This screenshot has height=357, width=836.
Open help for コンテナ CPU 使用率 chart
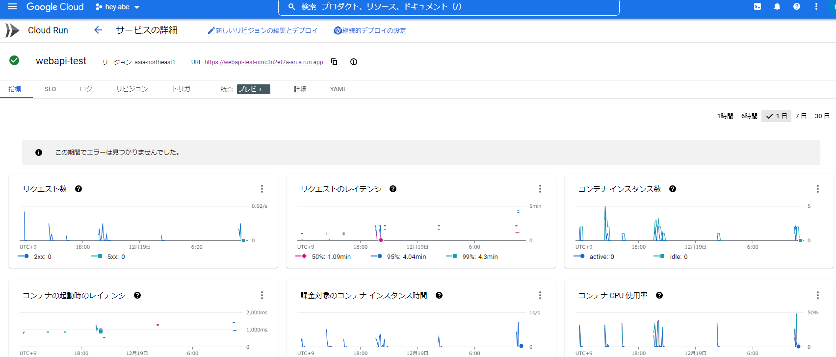pos(659,295)
